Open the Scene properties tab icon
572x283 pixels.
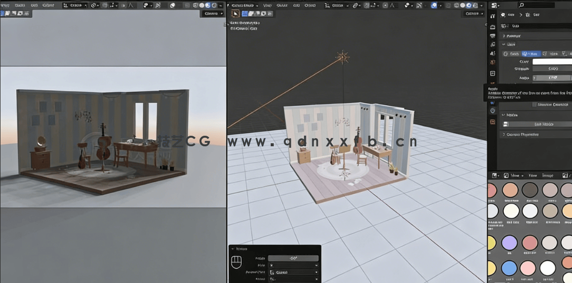[x=493, y=53]
